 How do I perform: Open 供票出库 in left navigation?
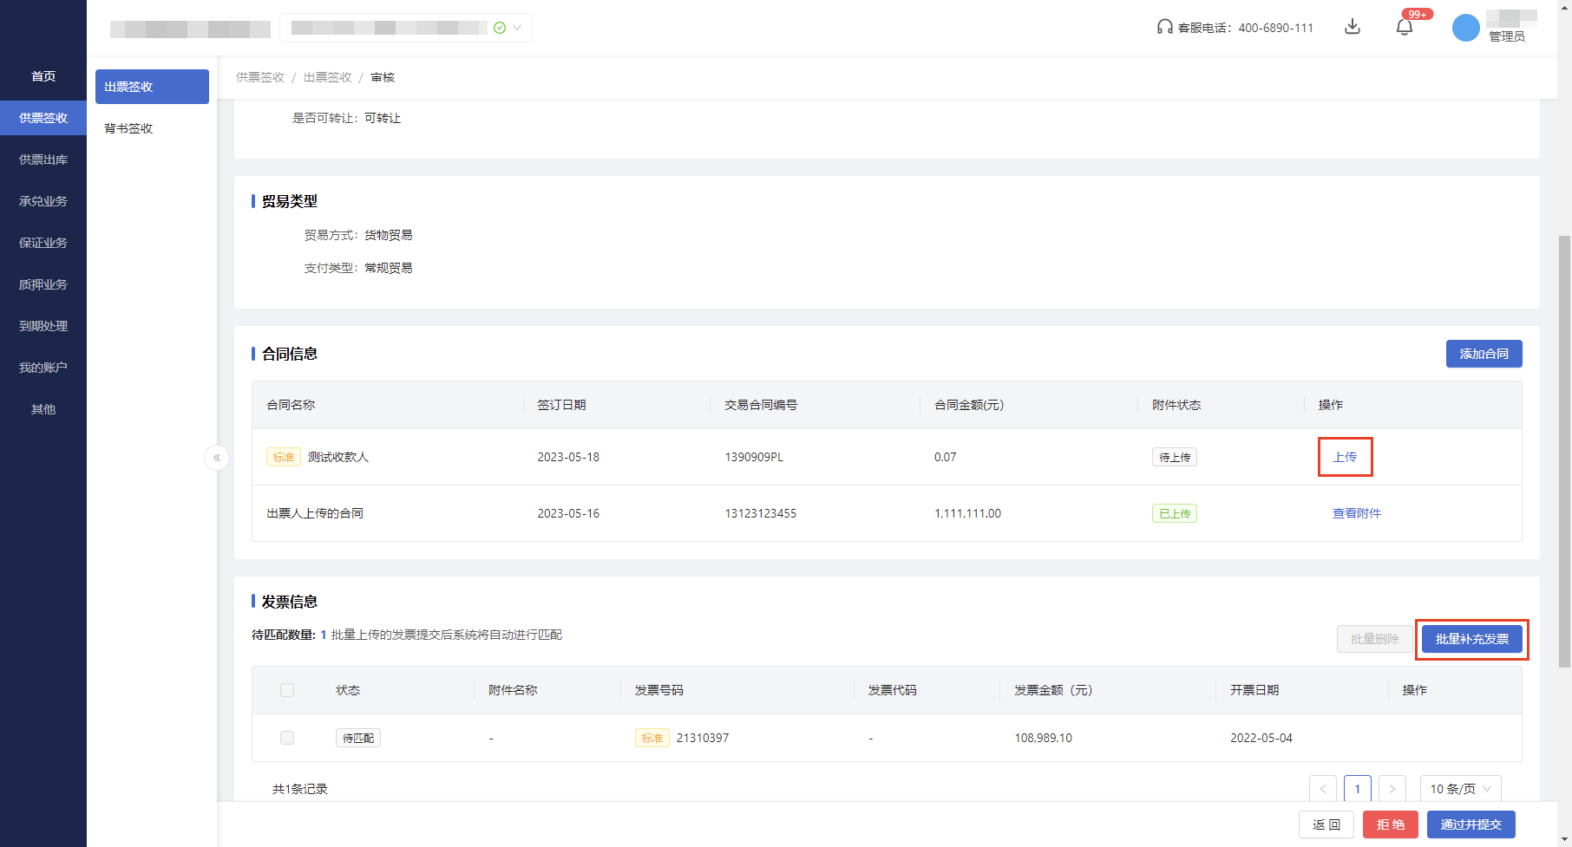[43, 160]
